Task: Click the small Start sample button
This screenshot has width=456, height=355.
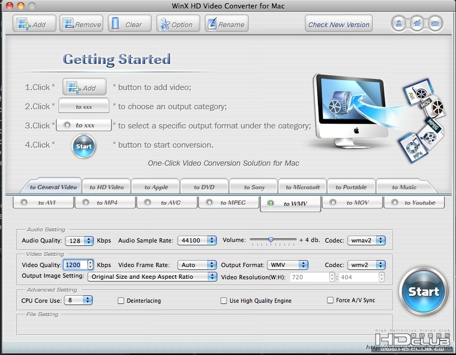Action: [84, 147]
